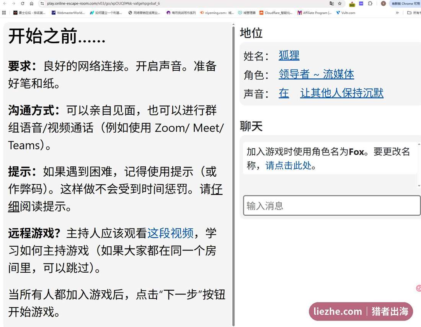Image resolution: width=421 pixels, height=327 pixels.
Task: Open the all bookmarks folder
Action: pyautogui.click(x=414, y=13)
